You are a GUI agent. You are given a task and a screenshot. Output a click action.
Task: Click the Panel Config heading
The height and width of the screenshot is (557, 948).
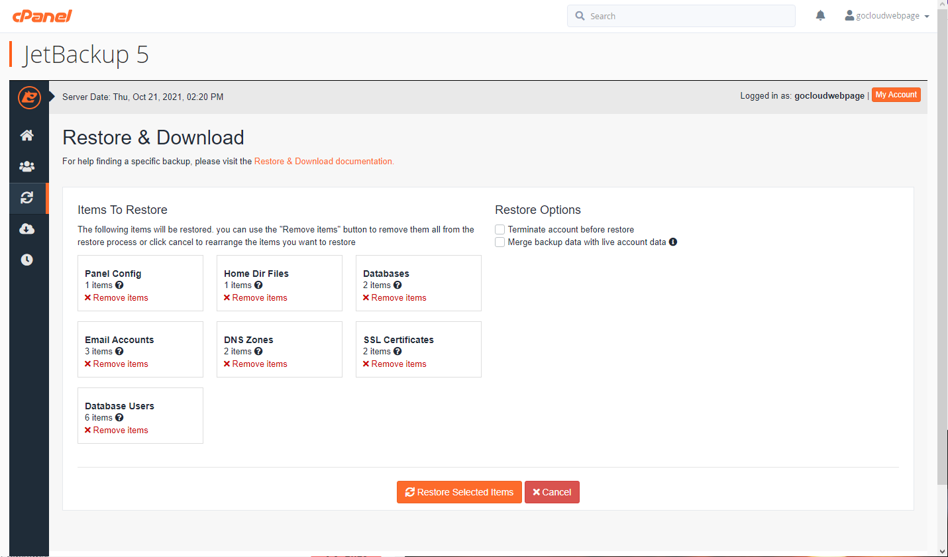(x=113, y=274)
